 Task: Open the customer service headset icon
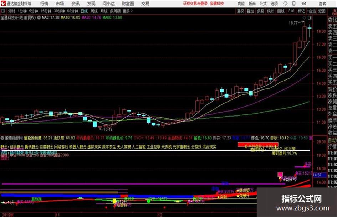tap(285, 4)
